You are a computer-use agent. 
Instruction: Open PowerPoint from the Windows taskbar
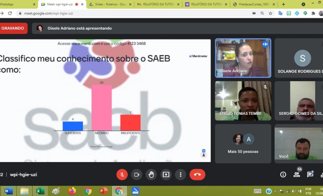tap(103, 191)
